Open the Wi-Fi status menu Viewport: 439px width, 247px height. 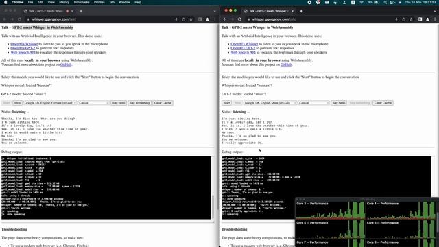pos(361,2)
